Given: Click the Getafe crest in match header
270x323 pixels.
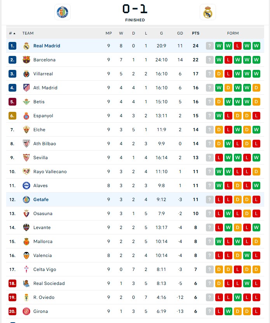Looking at the screenshot, I should coord(62,12).
